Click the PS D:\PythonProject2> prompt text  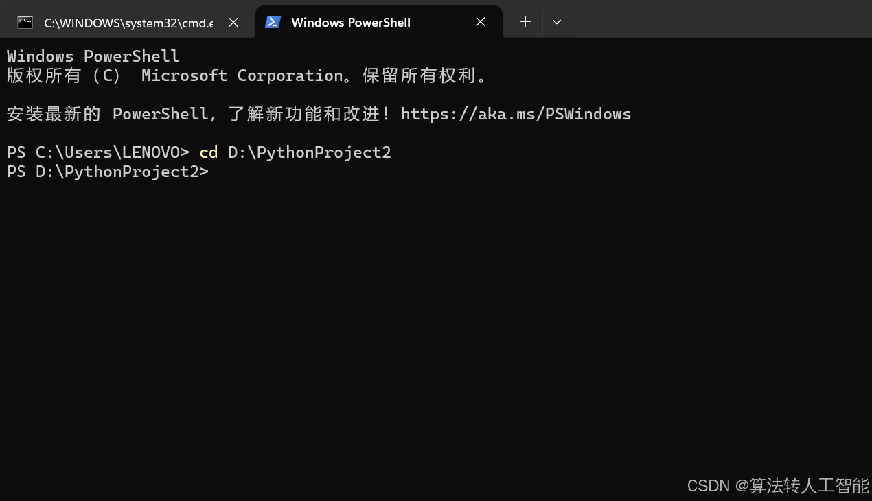(107, 172)
